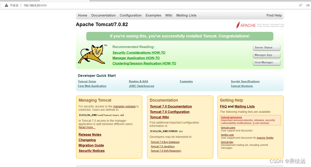Follow the Tomcat Versions link
Image resolution: width=311 pixels, height=167 pixels.
pyautogui.click(x=242, y=86)
